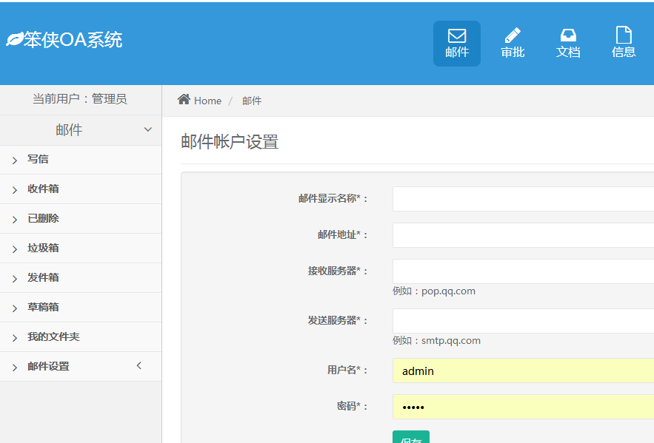Click the arrow icon beside 已删除
The width and height of the screenshot is (654, 443).
(x=15, y=220)
